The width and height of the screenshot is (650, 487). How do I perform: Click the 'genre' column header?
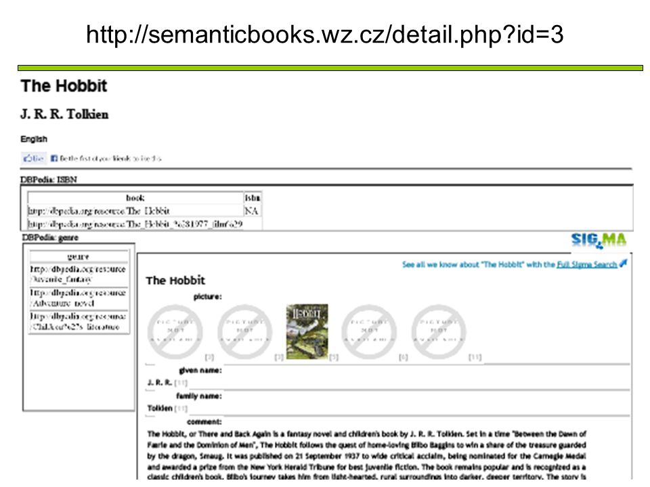pyautogui.click(x=78, y=256)
